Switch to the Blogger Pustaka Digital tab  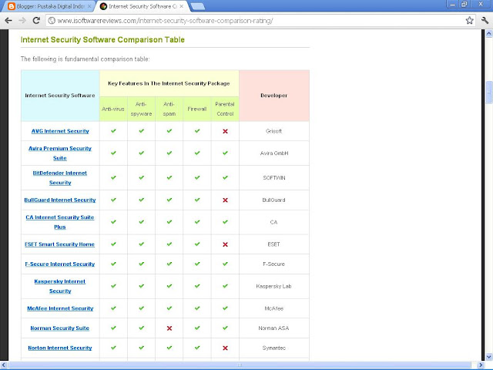point(48,6)
